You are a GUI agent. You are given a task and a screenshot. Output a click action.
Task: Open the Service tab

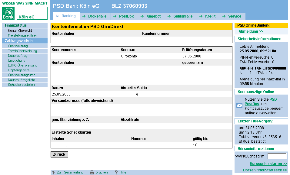[233, 16]
